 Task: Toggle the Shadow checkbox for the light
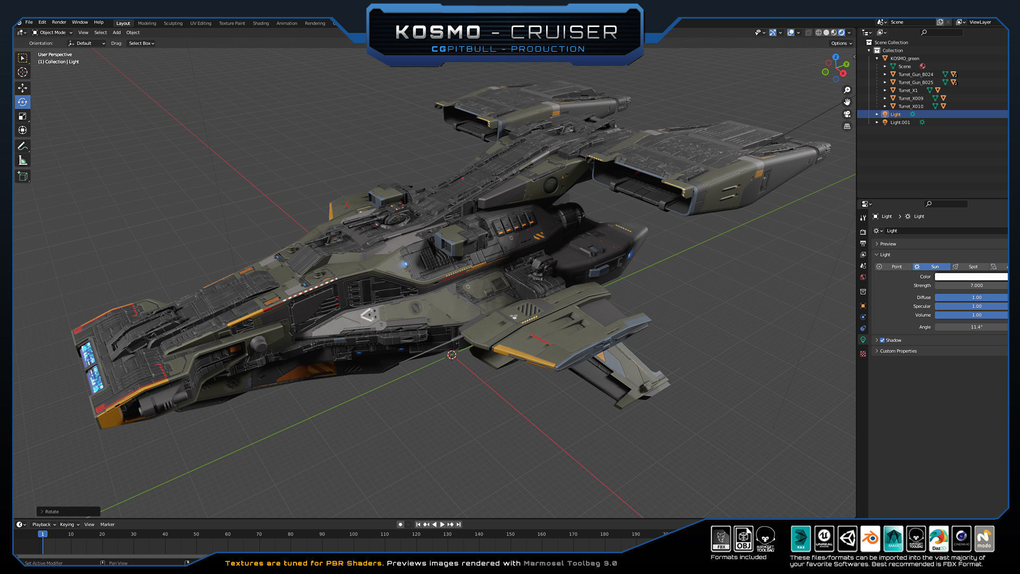[882, 340]
